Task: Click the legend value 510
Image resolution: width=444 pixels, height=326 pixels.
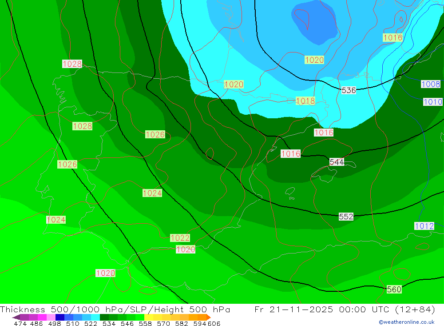Action: (x=72, y=323)
